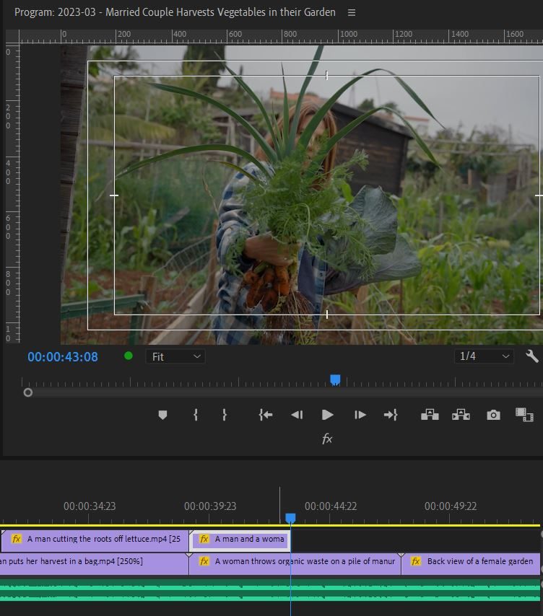The width and height of the screenshot is (543, 616).
Task: Click the Lift button
Action: point(430,415)
